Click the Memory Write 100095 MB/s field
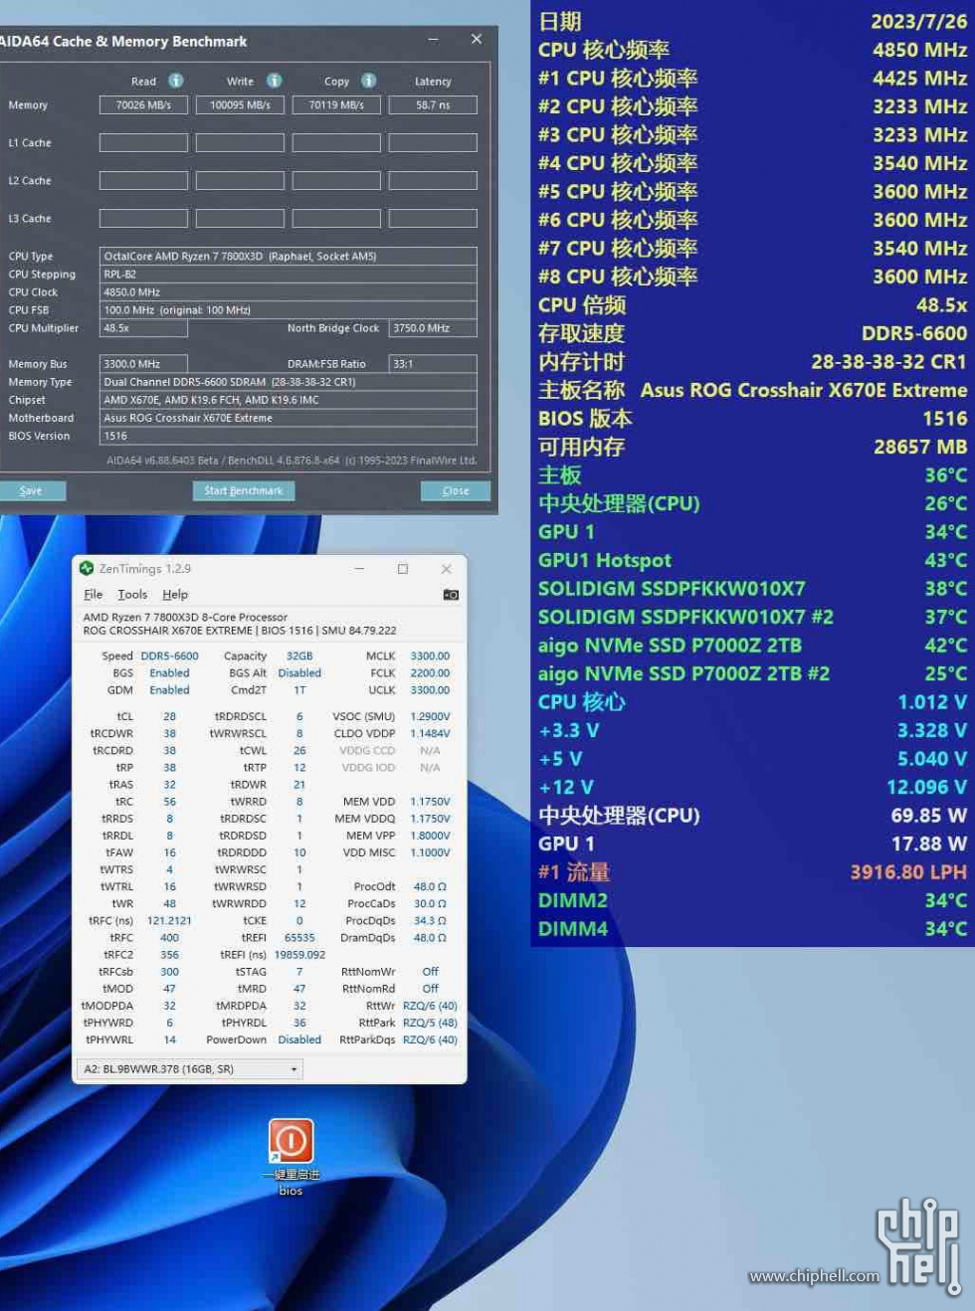Viewport: 975px width, 1311px height. [240, 104]
